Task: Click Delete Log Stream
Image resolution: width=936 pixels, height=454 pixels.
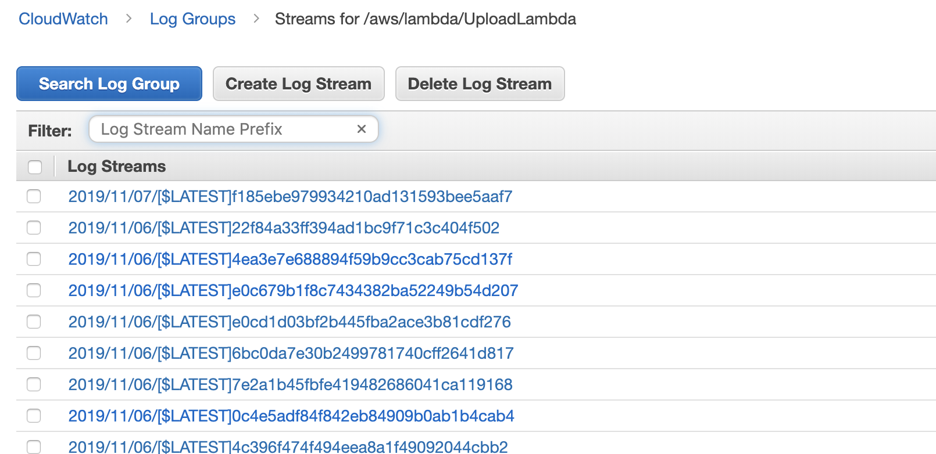Action: point(480,84)
